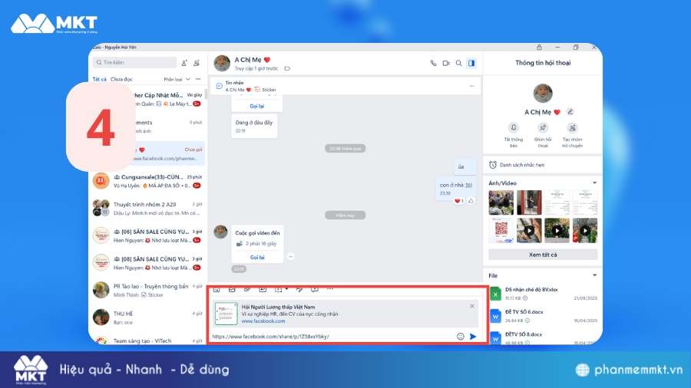
Task: Open file ĐỀTV SỐ 8.docx
Action: click(x=543, y=338)
